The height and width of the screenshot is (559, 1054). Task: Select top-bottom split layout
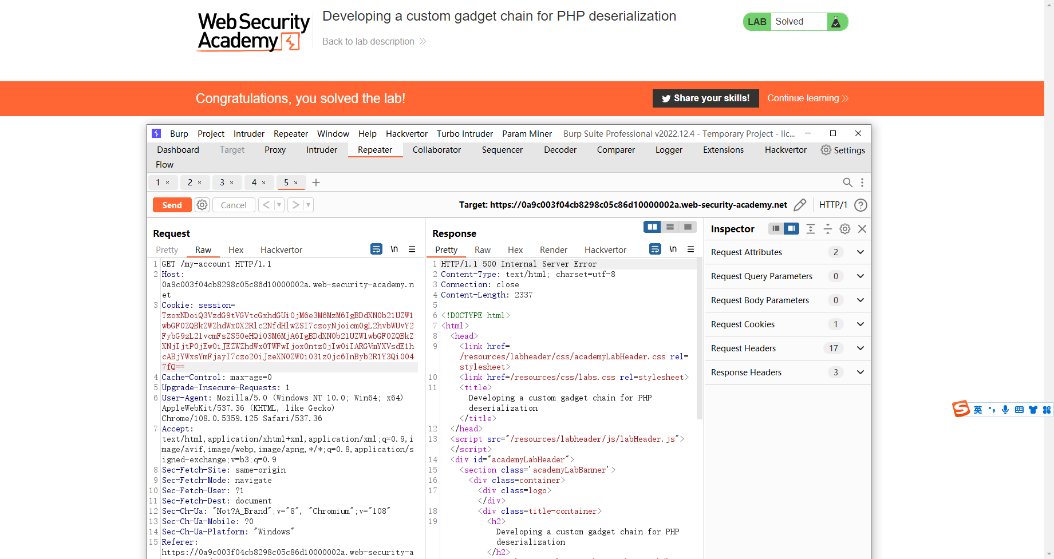tap(670, 227)
